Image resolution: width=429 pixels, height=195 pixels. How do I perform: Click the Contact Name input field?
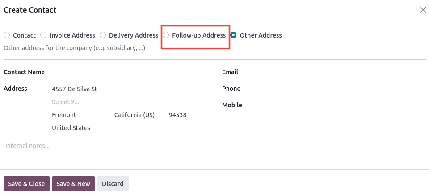click(131, 72)
